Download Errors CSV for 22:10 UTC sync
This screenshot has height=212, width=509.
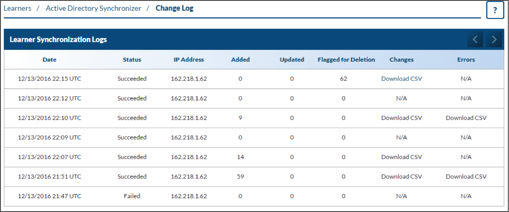tap(466, 118)
